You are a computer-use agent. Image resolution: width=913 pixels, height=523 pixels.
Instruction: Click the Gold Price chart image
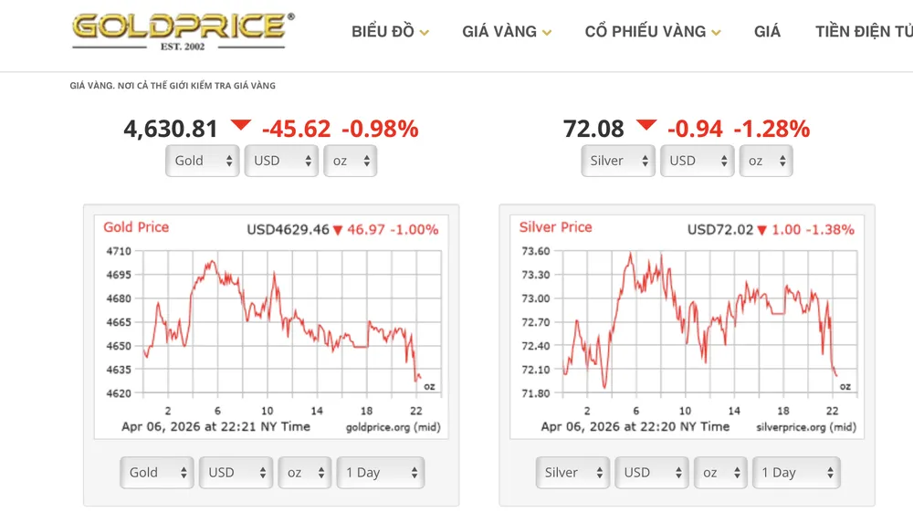pos(271,326)
